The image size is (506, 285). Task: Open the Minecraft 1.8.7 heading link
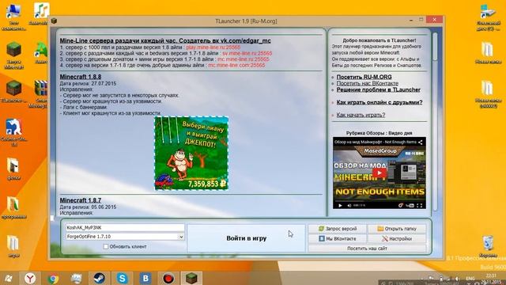[x=81, y=200]
